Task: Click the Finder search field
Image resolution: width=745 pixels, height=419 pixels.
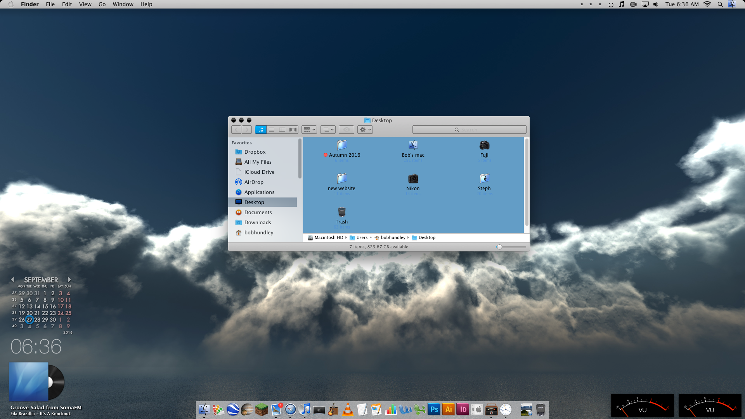Action: coord(469,130)
